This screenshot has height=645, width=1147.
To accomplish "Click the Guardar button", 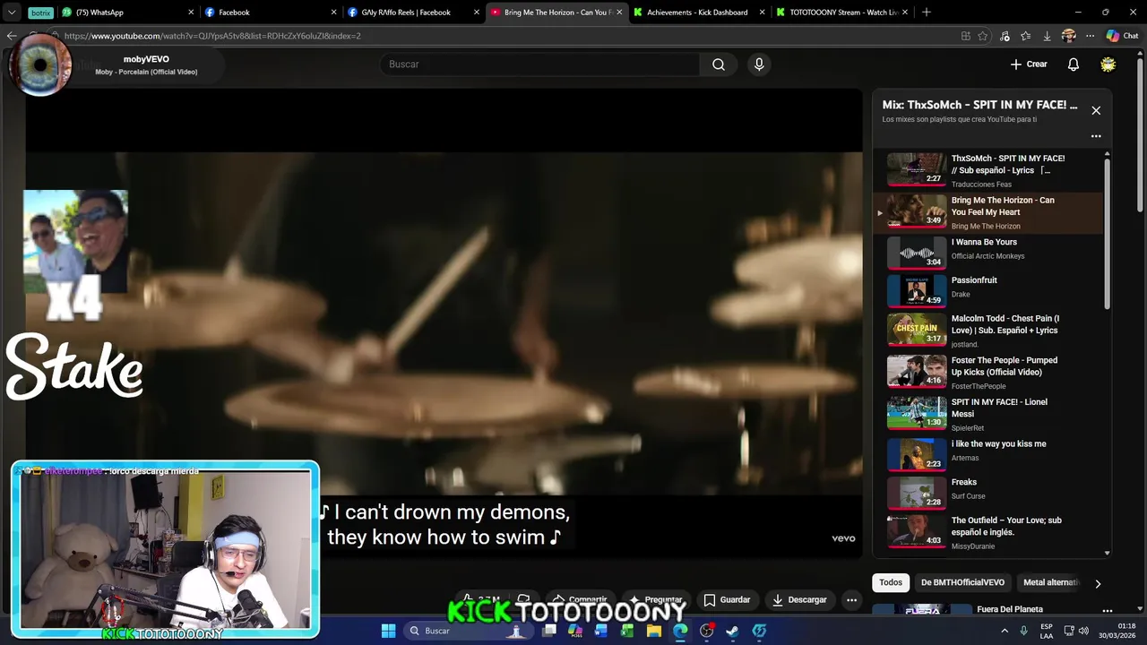I will click(x=727, y=599).
